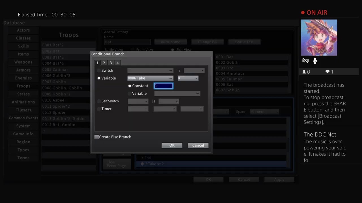
Task: Cancel the Conditional Branch dialog
Action: [198, 145]
